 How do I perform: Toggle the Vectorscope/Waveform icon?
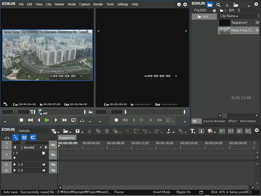coord(239,131)
